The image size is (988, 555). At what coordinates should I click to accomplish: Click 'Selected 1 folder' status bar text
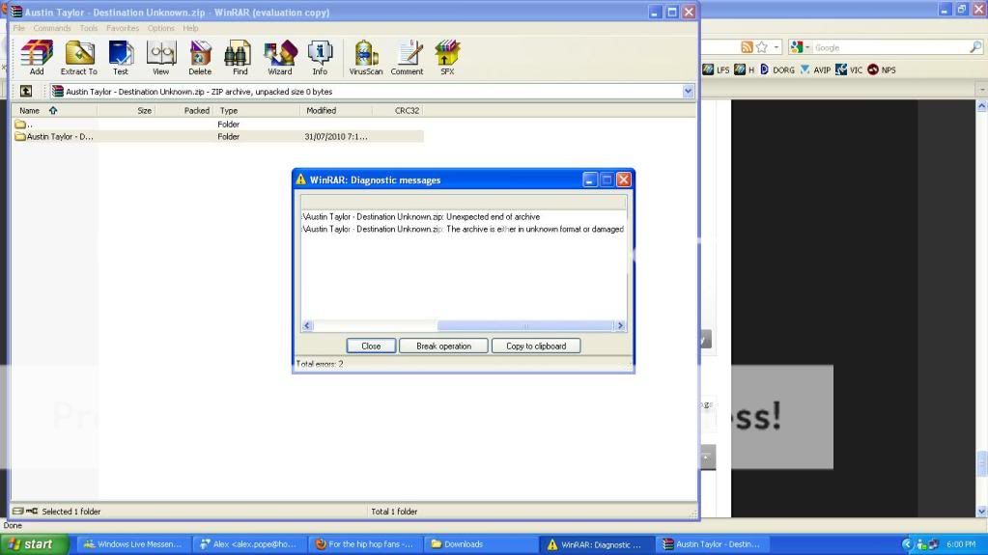click(71, 512)
